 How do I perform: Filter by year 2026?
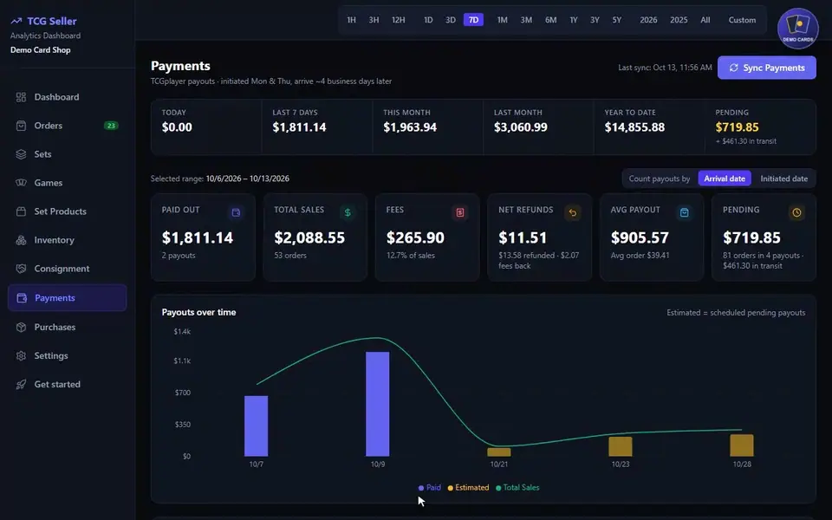pos(648,20)
